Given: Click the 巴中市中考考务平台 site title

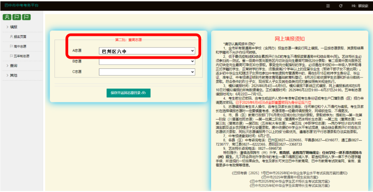Looking at the screenshot, I should (21, 6).
